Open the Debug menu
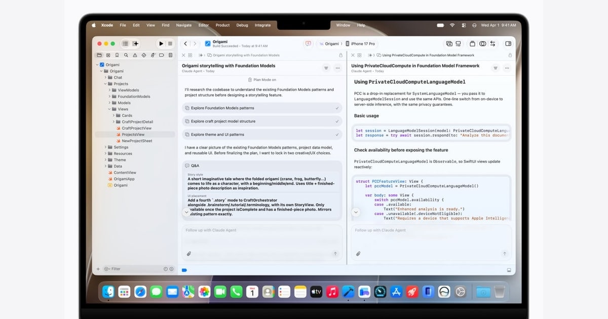This screenshot has width=608, height=319. pyautogui.click(x=242, y=25)
